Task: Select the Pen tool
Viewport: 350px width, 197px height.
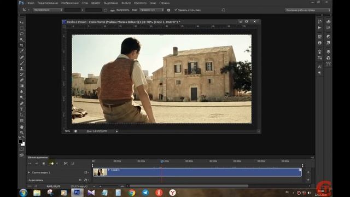Action: click(x=22, y=103)
